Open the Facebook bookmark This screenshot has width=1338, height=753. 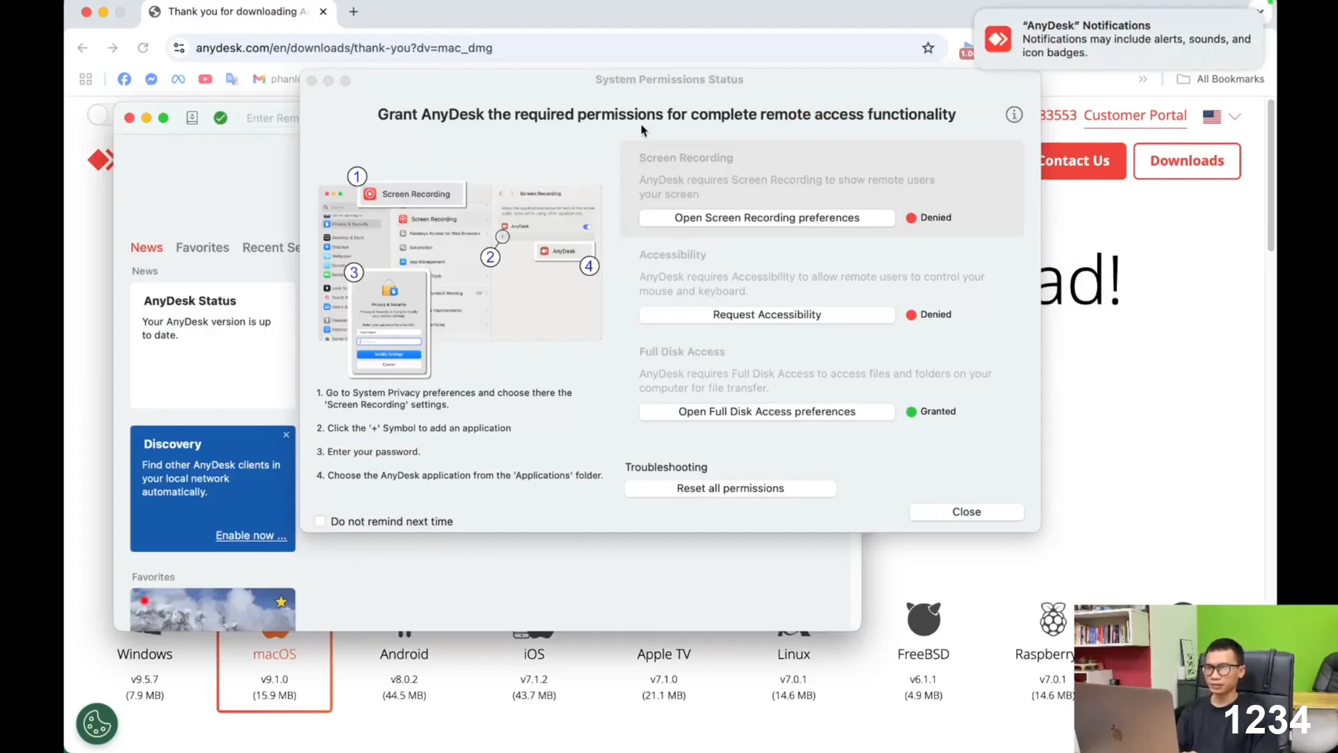(x=124, y=79)
